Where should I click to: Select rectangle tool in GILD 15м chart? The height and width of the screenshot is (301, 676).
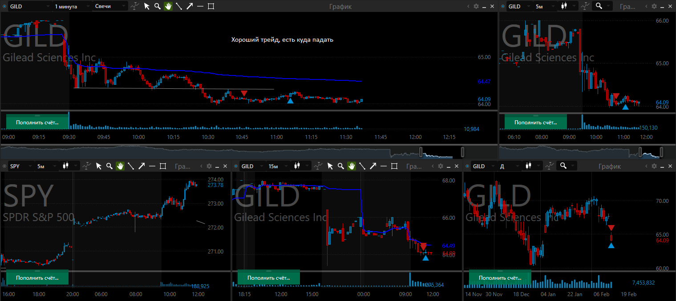(x=394, y=166)
